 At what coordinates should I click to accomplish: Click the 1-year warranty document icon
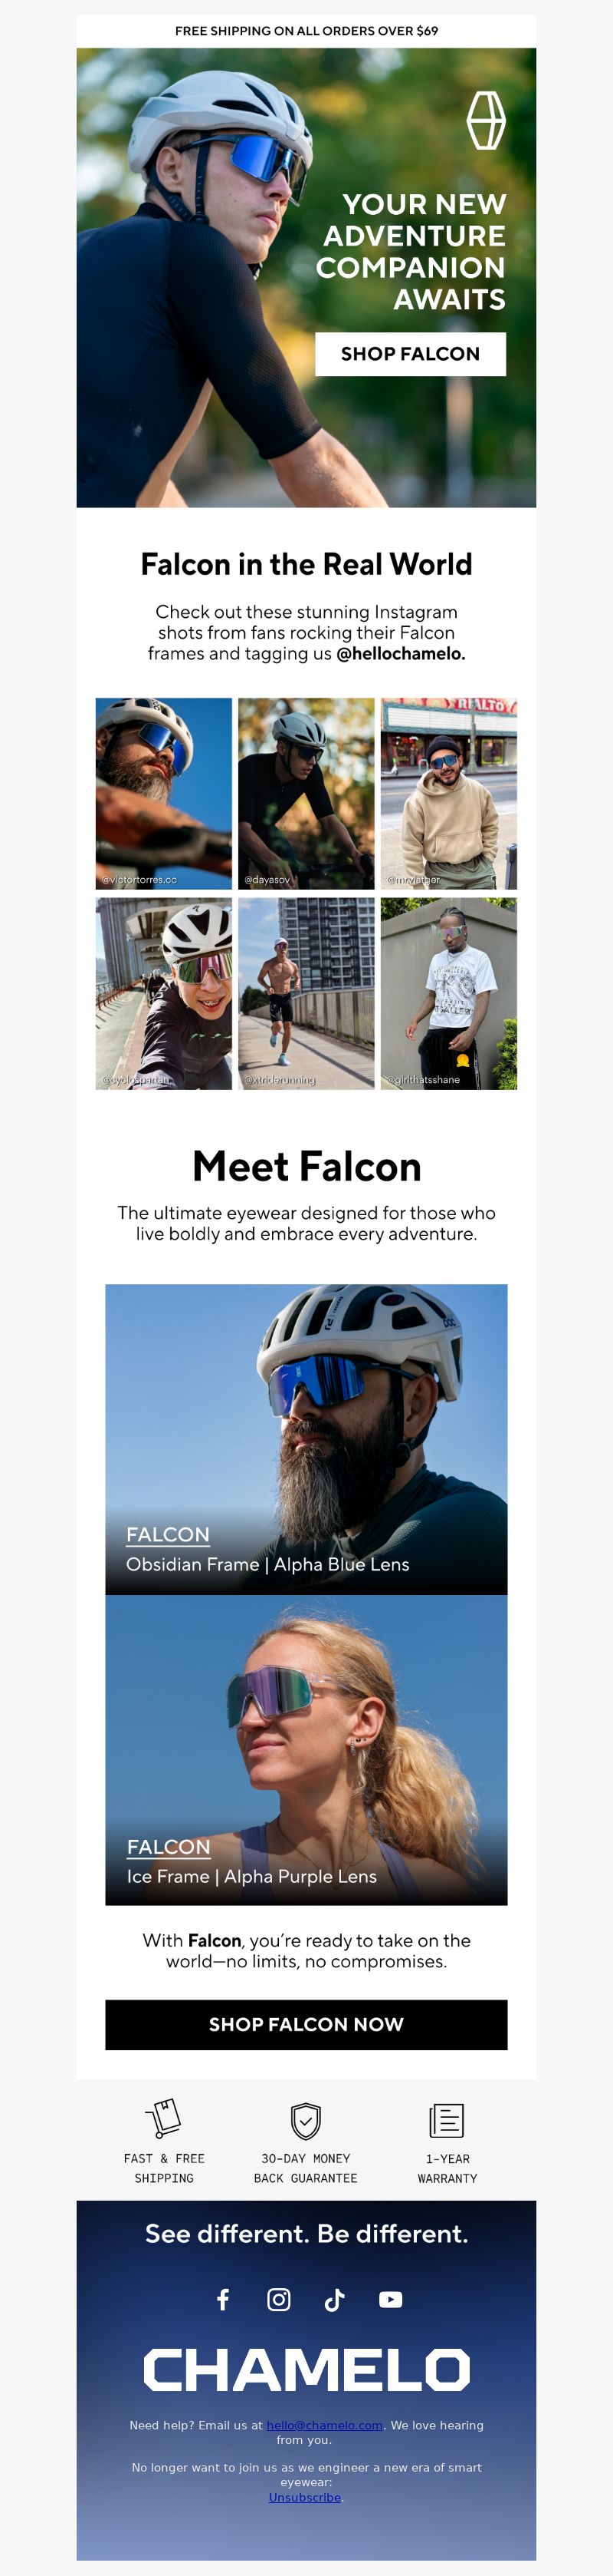(446, 2120)
